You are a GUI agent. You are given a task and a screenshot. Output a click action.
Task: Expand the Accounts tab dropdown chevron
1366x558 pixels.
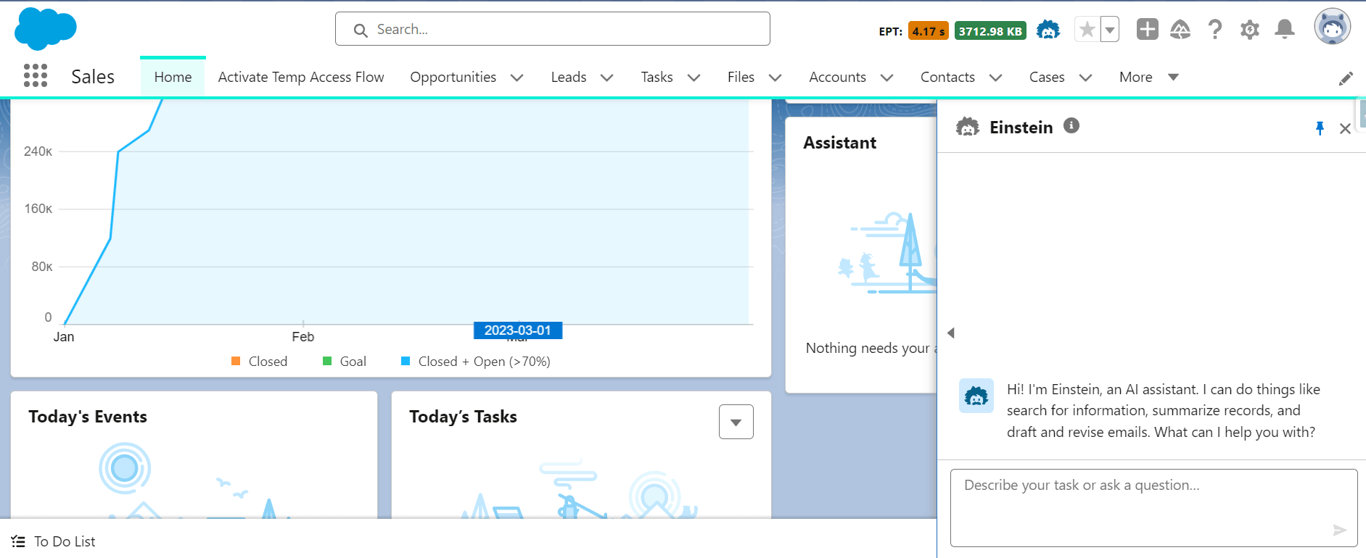886,78
